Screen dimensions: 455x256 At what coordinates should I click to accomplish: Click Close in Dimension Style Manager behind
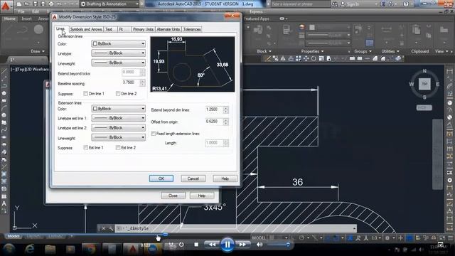[173, 196]
